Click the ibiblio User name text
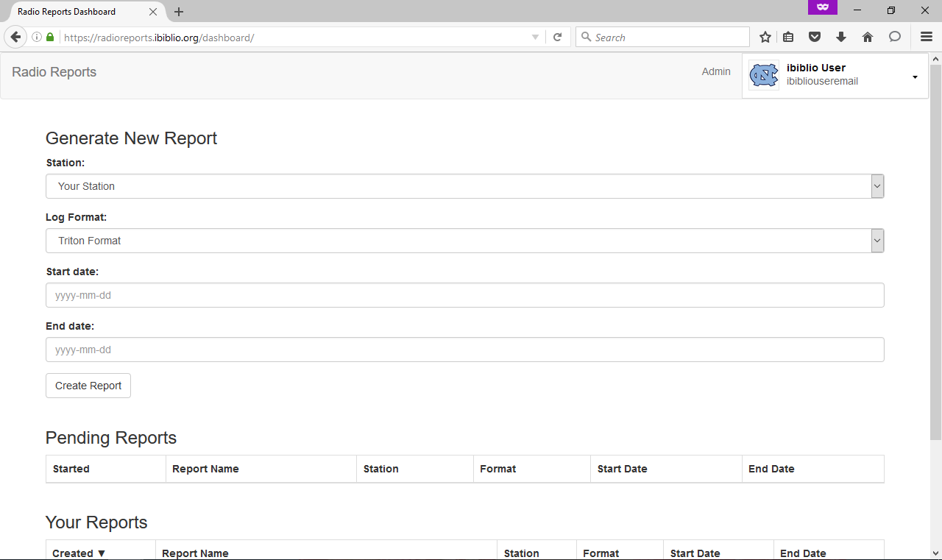This screenshot has height=560, width=942. (816, 68)
